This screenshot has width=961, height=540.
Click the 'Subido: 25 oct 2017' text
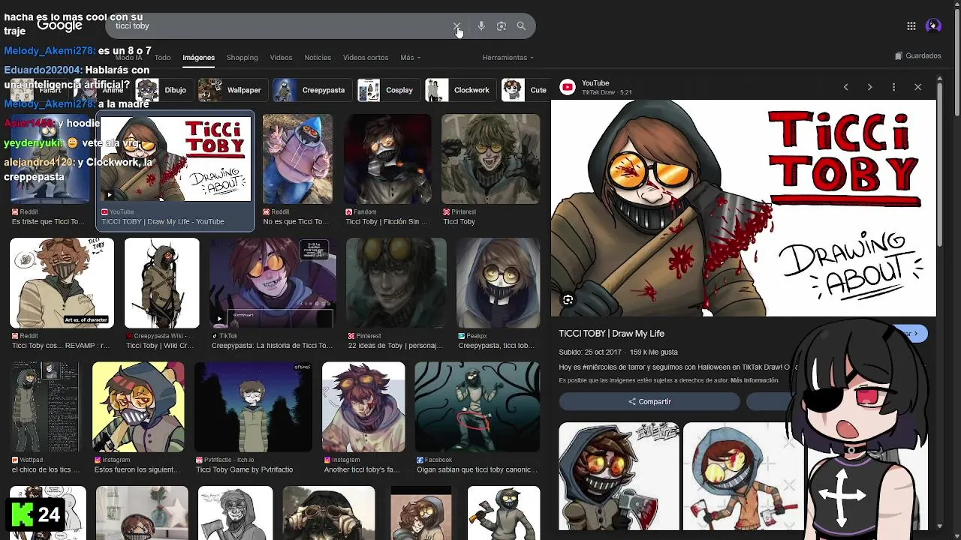pos(590,352)
